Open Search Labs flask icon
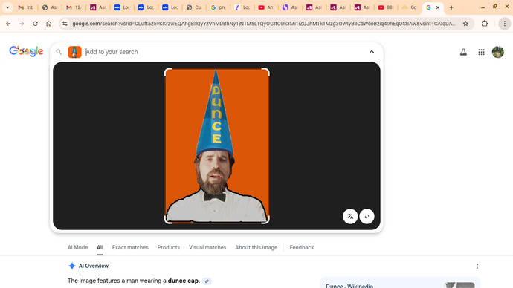This screenshot has height=288, width=513. click(463, 52)
